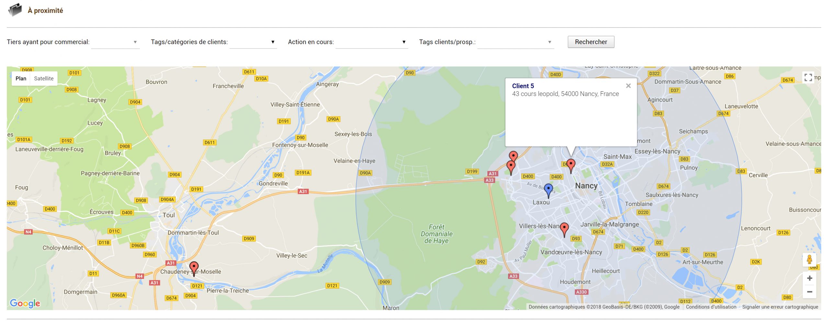Activate the Street View pegman

[x=809, y=260]
